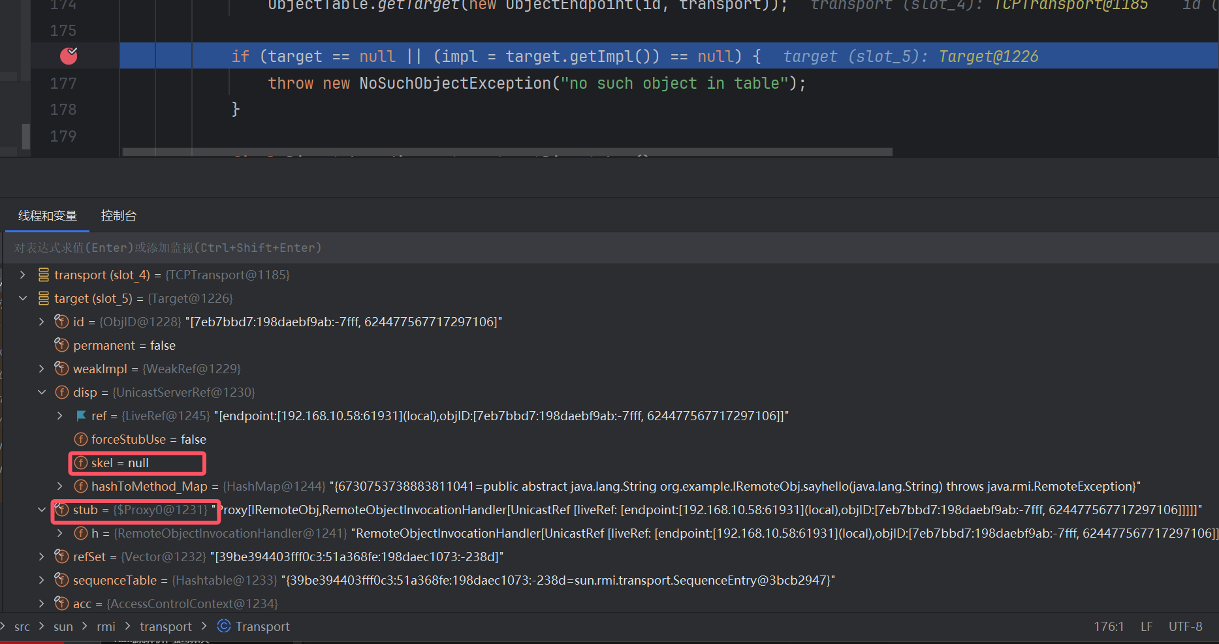
Task: Click the UTF-8 encoding in status bar
Action: pos(1185,626)
